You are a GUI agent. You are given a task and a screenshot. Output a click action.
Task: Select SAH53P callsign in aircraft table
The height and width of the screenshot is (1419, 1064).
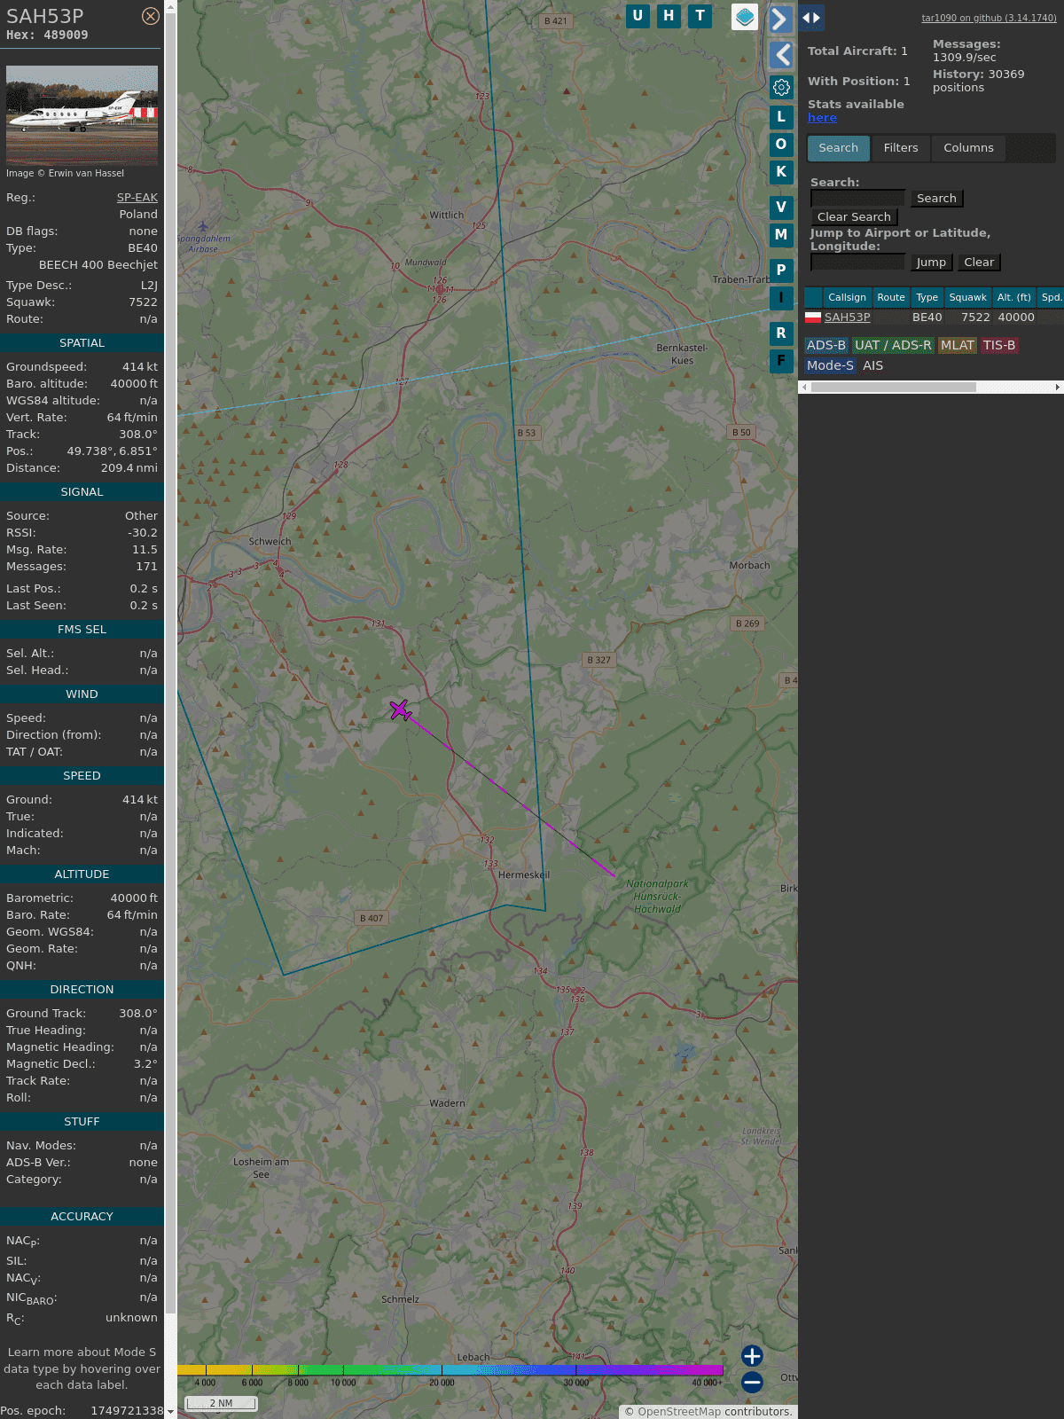pos(847,318)
